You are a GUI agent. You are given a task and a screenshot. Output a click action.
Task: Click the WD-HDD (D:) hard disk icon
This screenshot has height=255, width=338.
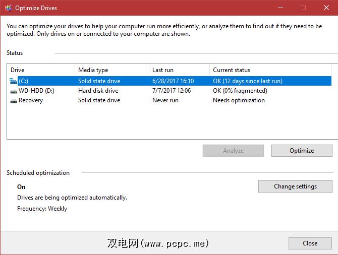pyautogui.click(x=13, y=91)
